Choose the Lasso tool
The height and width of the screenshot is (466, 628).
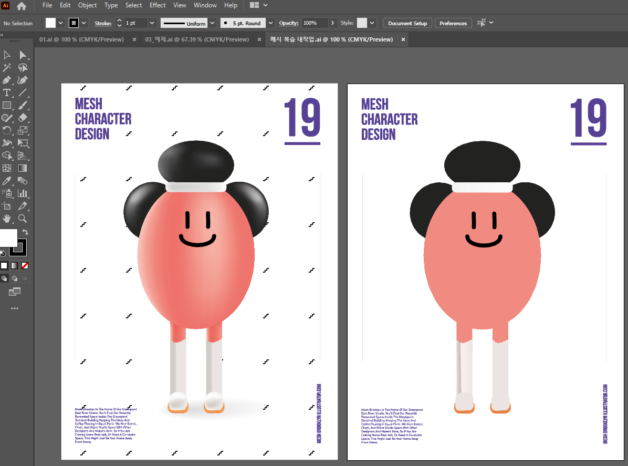tap(23, 67)
